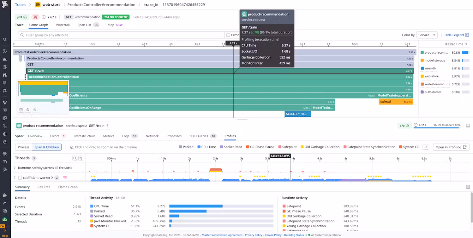Toggle the Error checkbox in span filter
This screenshot has width=473, height=238.
(x=228, y=35)
